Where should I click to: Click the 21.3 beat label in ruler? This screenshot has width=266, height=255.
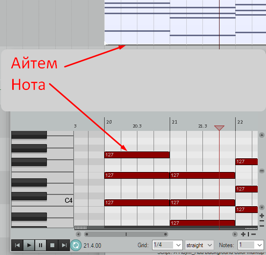[203, 126]
